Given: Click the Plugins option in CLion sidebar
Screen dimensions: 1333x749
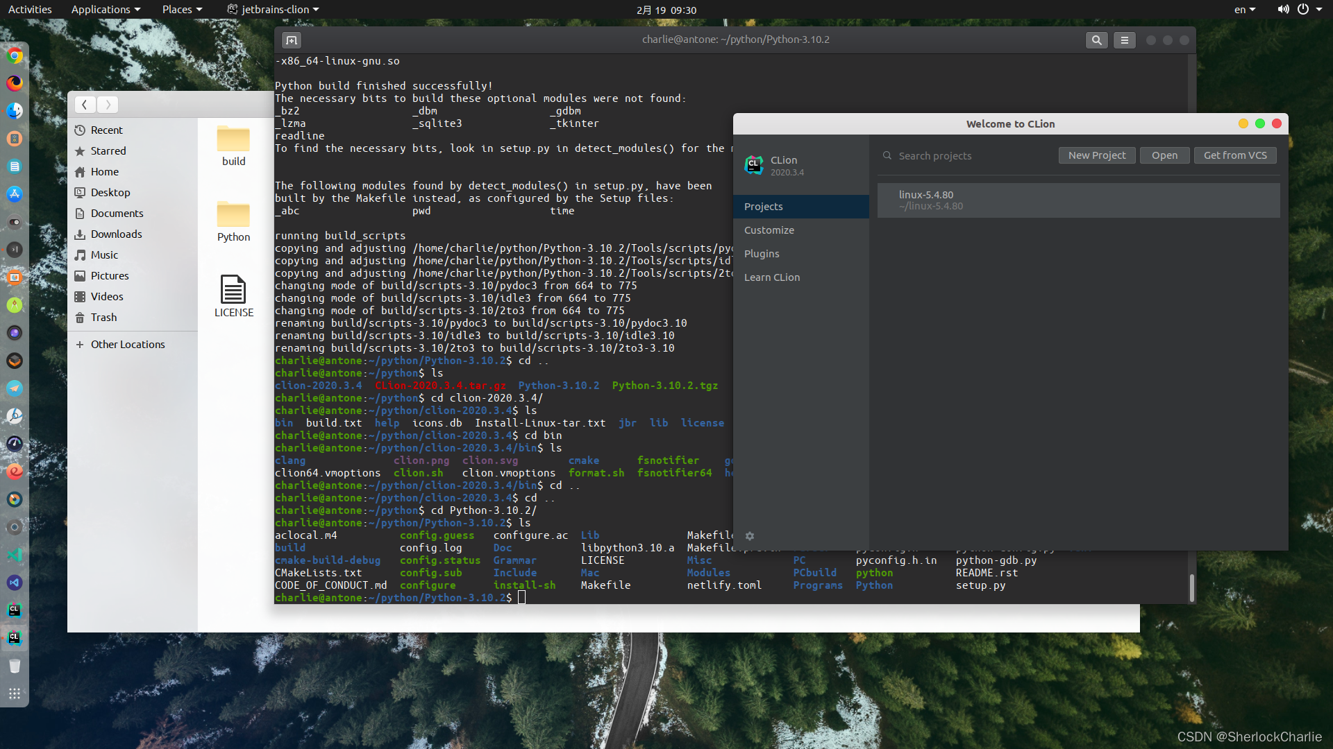Looking at the screenshot, I should tap(761, 253).
